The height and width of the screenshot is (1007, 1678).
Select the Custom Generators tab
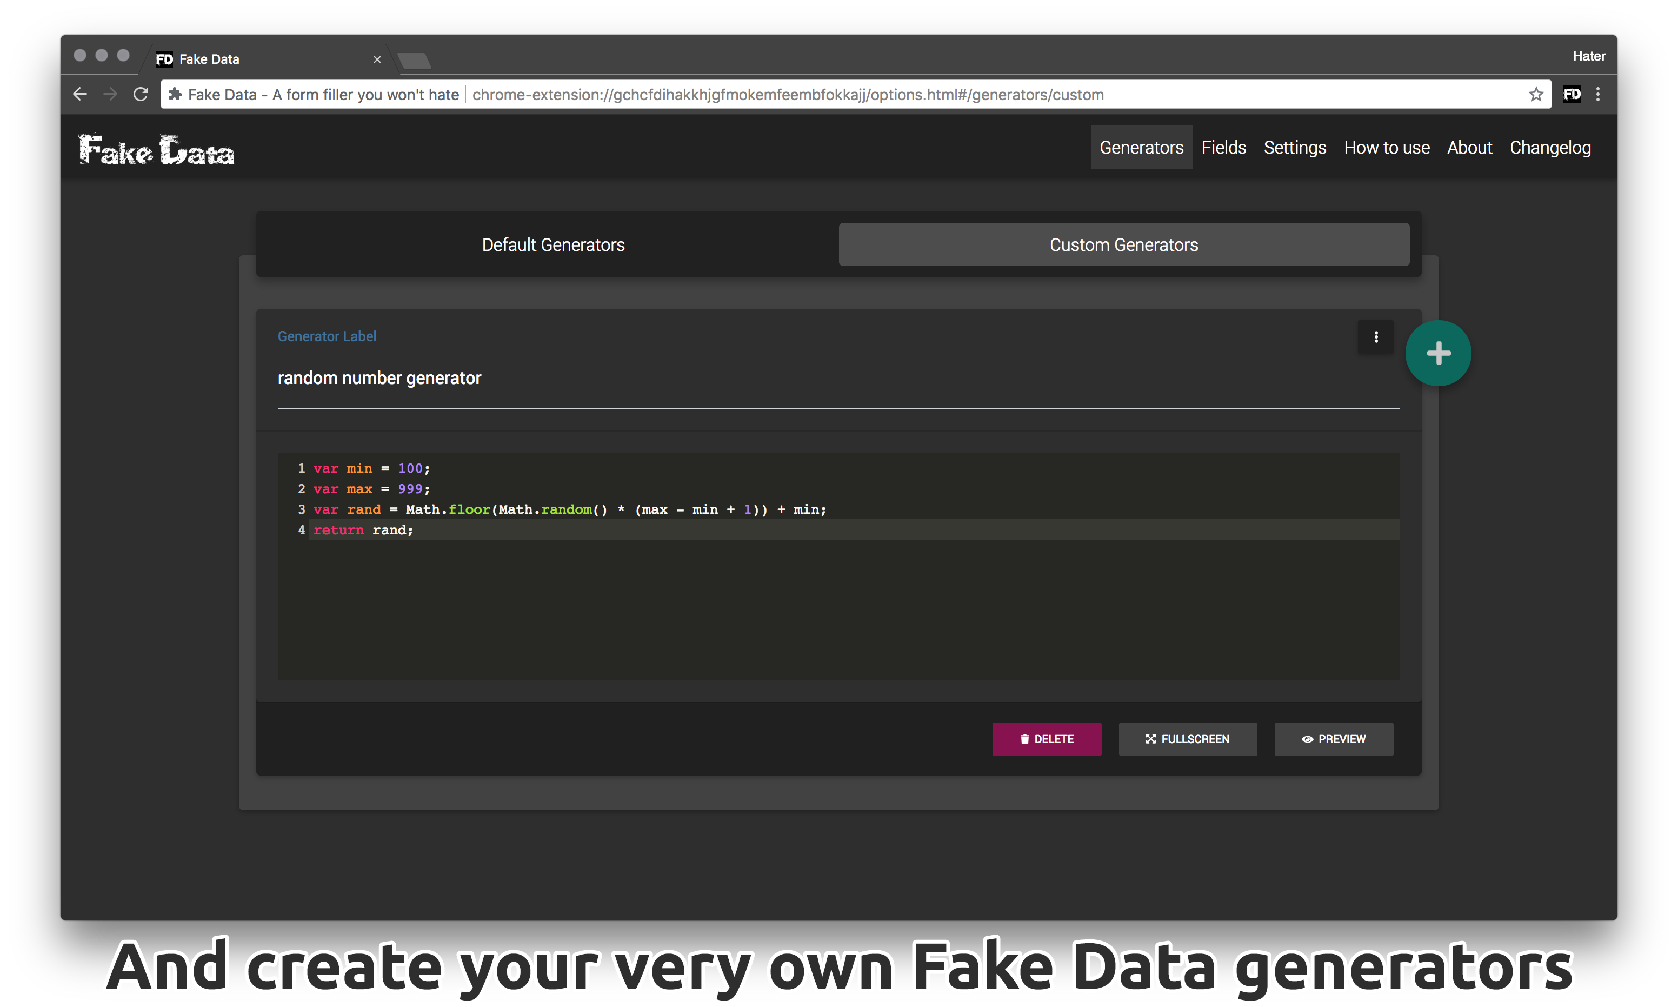tap(1123, 245)
